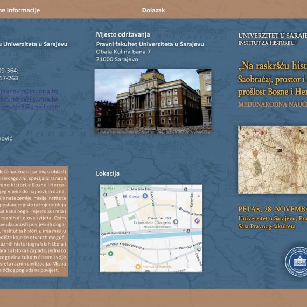
Task: Click the 'Sala Pravnog fakulteta' line
Action: pos(267,226)
